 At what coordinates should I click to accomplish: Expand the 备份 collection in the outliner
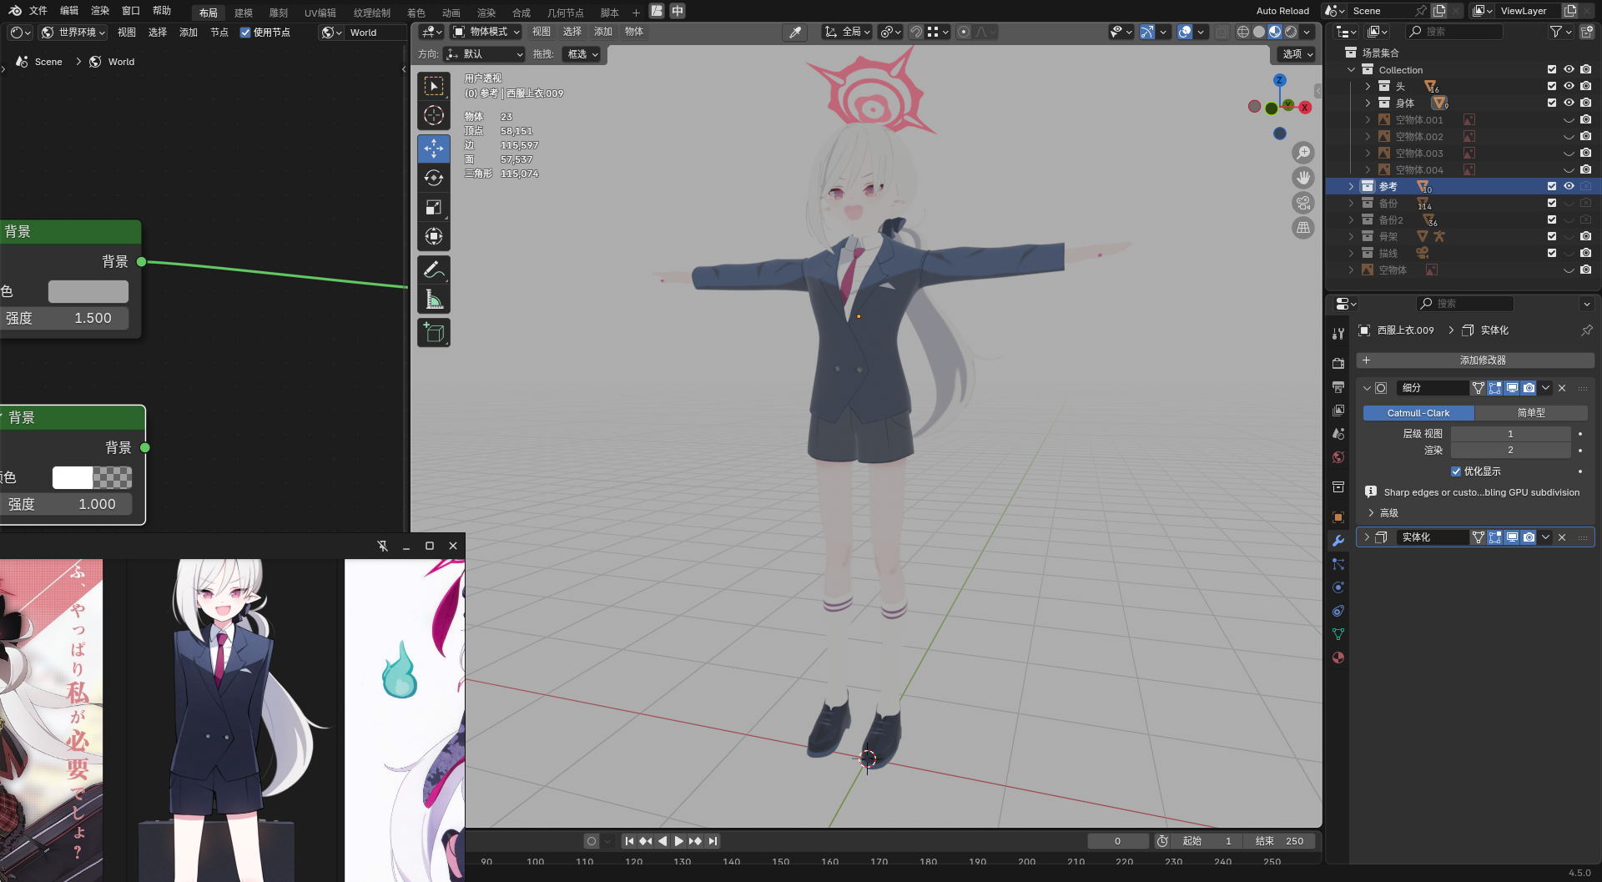tap(1352, 204)
